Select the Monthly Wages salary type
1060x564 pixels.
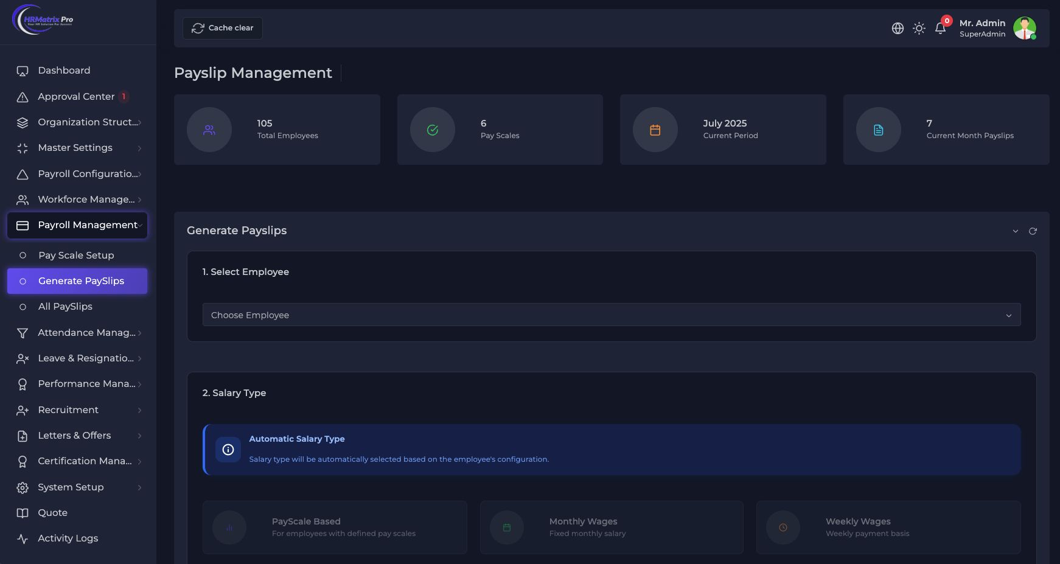[x=612, y=527]
